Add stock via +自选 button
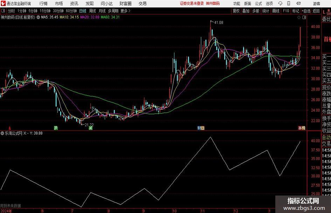Screen dimensions: 331x213 pyautogui.click(x=306, y=11)
